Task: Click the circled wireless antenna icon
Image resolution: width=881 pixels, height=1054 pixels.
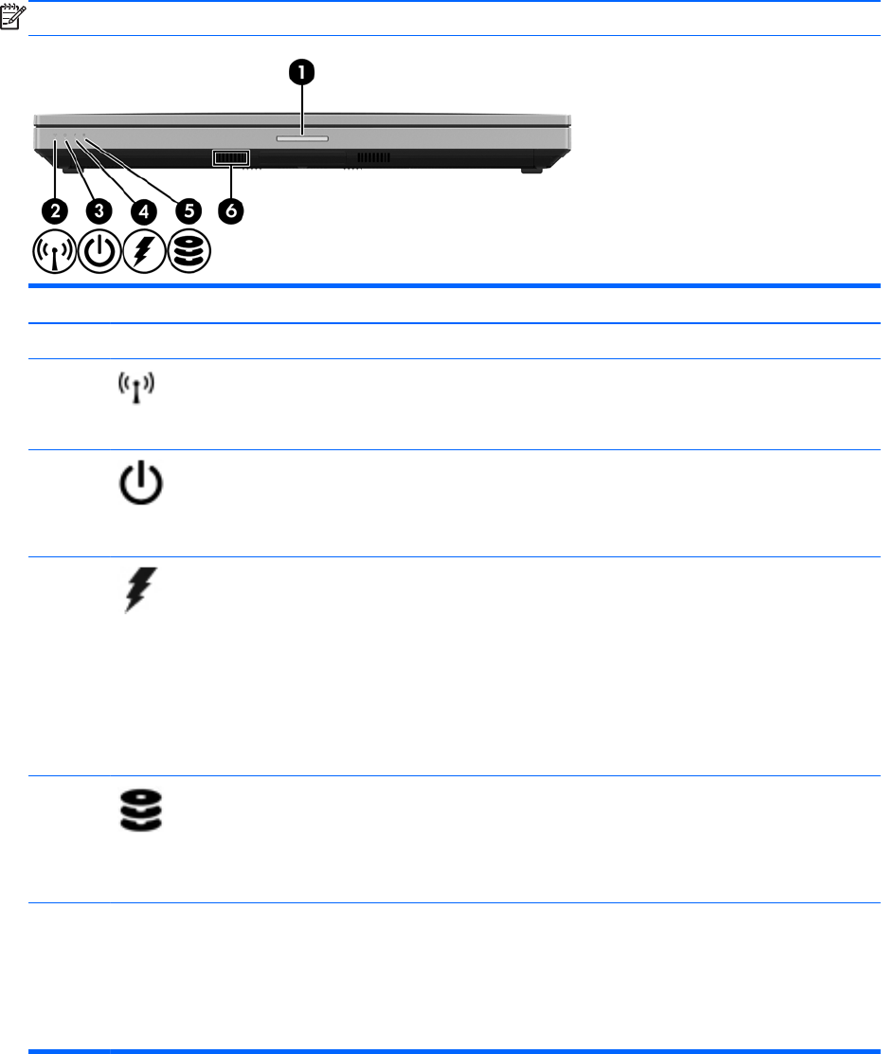Action: pos(54,251)
